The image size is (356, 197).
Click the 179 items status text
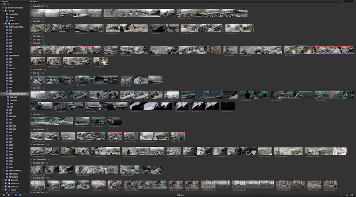pos(181,195)
